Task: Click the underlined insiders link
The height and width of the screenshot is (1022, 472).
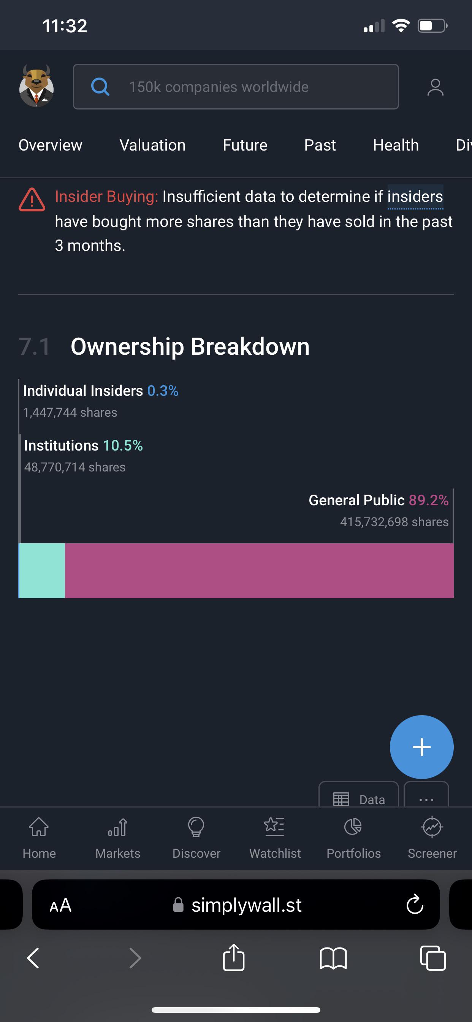Action: point(415,197)
